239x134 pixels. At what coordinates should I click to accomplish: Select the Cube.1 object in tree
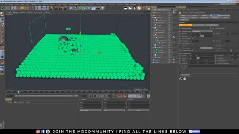(157, 60)
